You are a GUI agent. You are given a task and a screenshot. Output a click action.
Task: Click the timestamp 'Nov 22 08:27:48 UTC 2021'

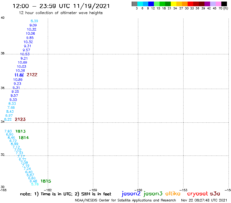click(204, 200)
